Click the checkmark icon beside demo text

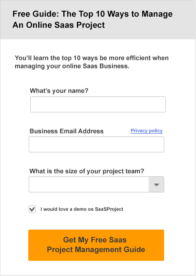pyautogui.click(x=32, y=209)
